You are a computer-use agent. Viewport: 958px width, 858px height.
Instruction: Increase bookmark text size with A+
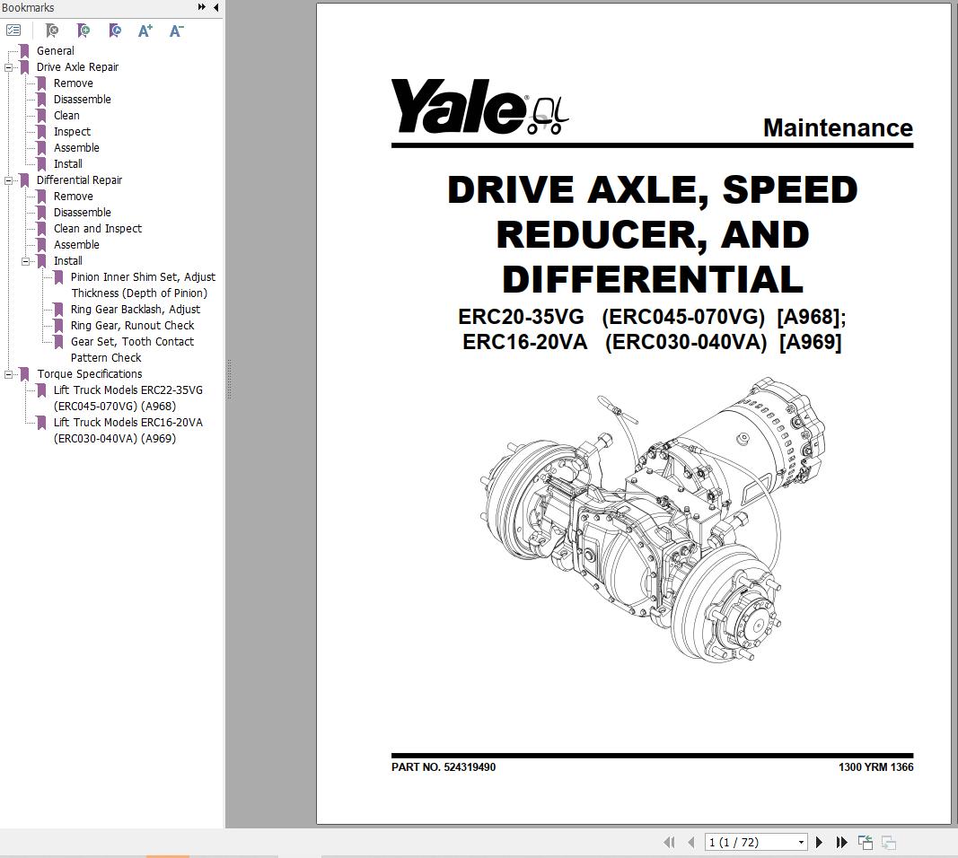point(145,31)
